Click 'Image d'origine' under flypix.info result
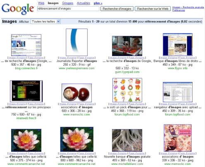 169,58
